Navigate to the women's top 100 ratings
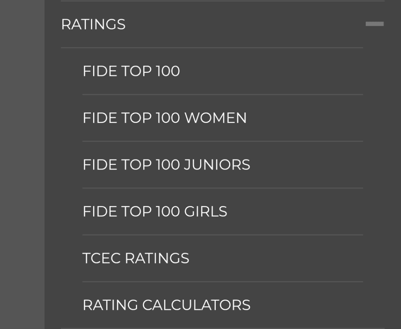This screenshot has width=401, height=329. pos(164,118)
